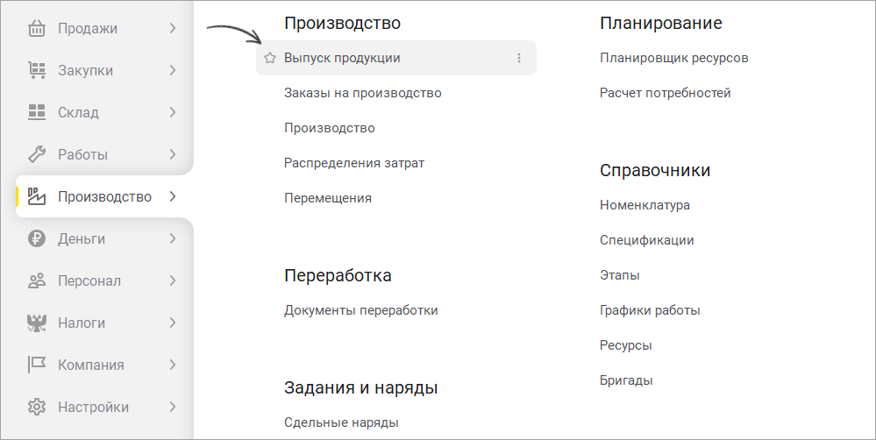Image resolution: width=876 pixels, height=440 pixels.
Task: Open Сдельные наряды link
Action: [x=341, y=422]
